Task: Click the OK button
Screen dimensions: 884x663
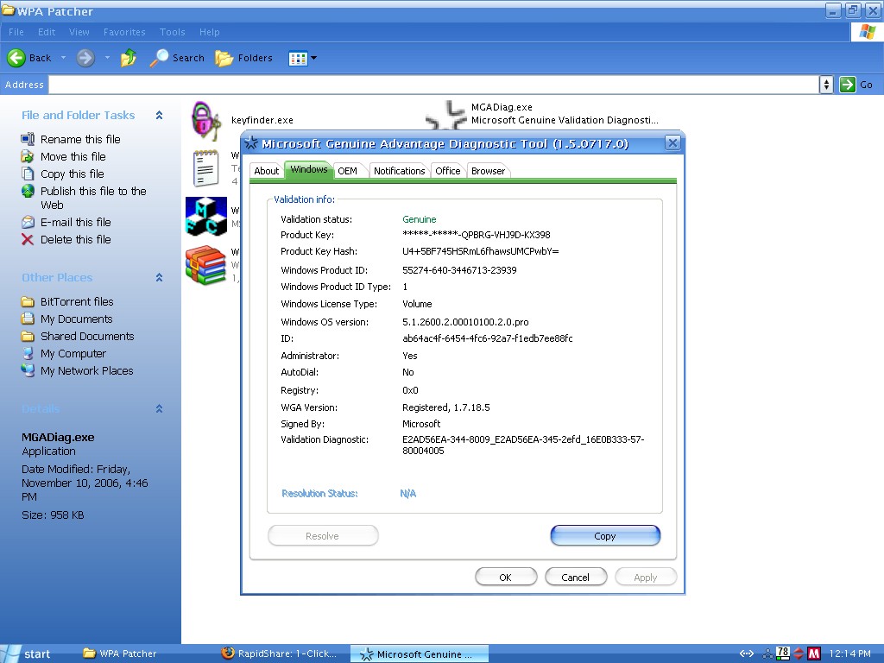Action: [x=506, y=578]
